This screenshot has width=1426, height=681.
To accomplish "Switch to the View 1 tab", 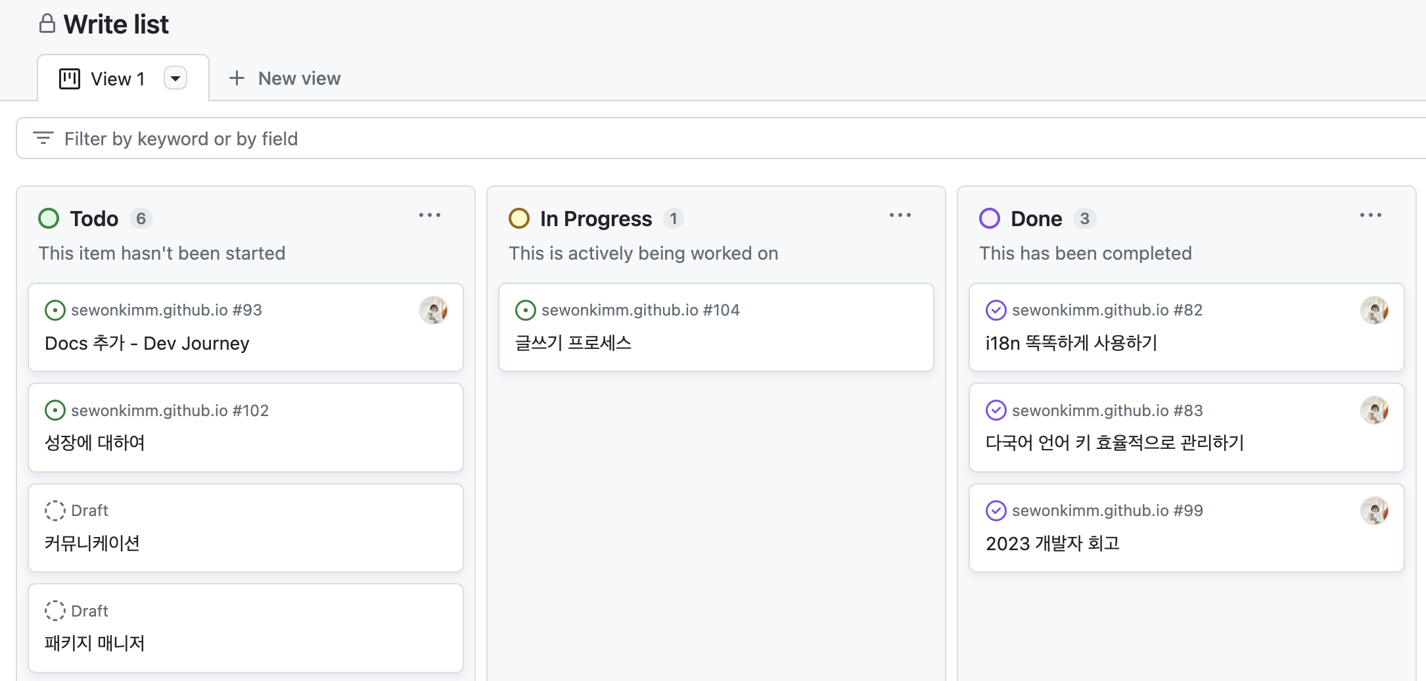I will (117, 78).
